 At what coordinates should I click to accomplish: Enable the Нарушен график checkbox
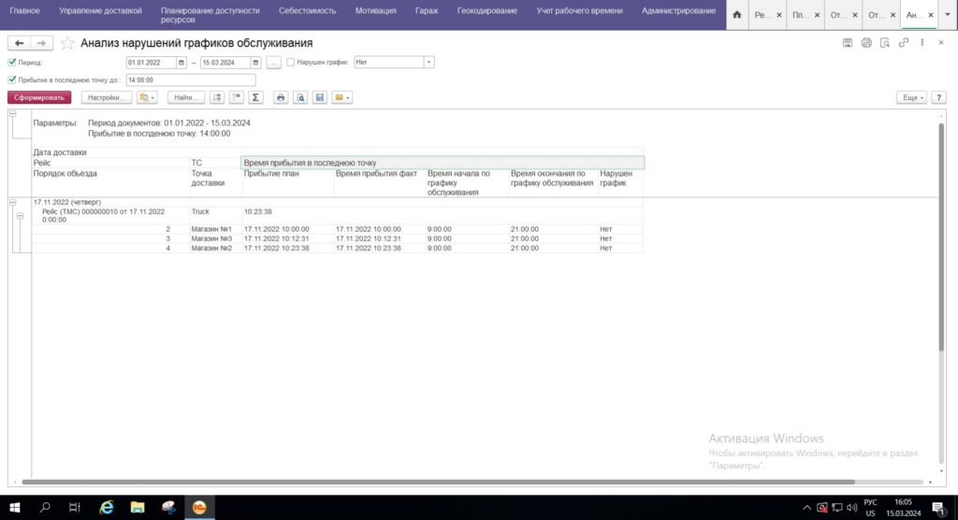[x=291, y=63]
